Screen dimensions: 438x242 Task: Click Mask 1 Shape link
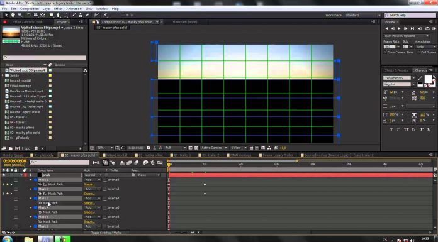click(89, 185)
